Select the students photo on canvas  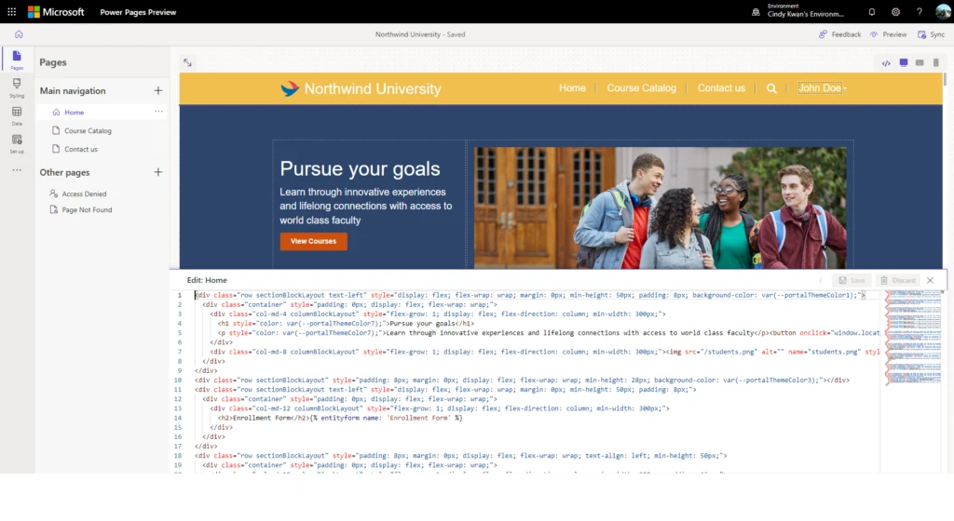[x=661, y=207]
